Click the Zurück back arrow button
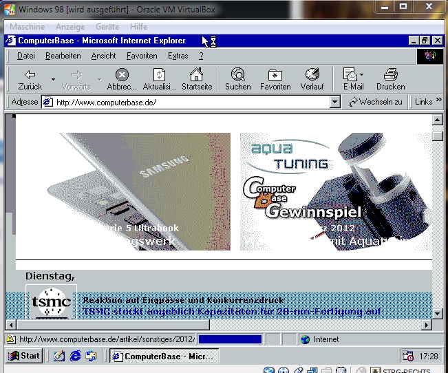Image resolution: width=448 pixels, height=373 pixels. (x=30, y=79)
